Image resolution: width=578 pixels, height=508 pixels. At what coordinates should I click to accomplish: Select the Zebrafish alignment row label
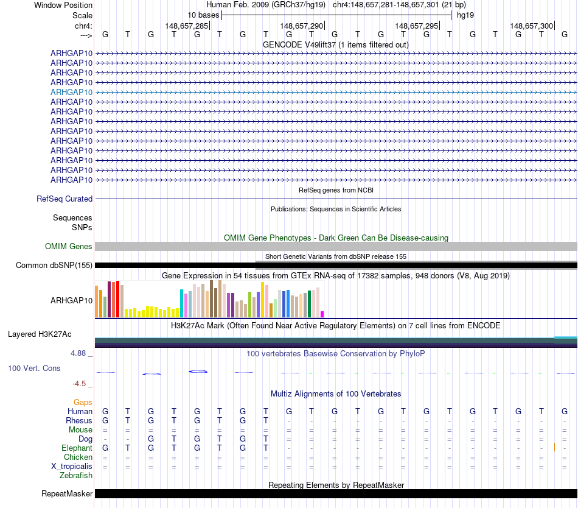[x=76, y=476]
